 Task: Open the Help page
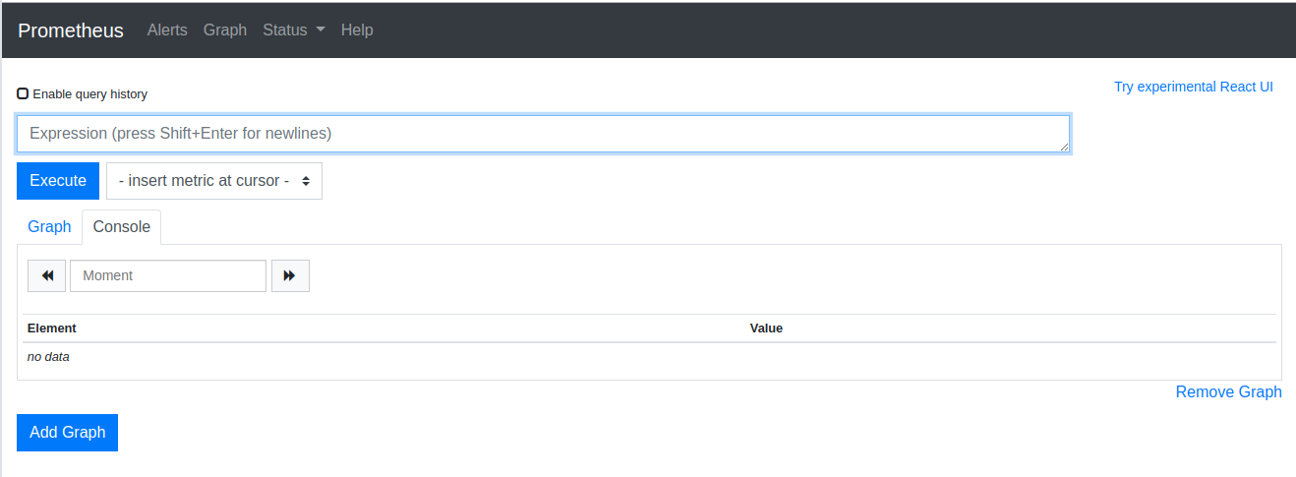coord(357,30)
